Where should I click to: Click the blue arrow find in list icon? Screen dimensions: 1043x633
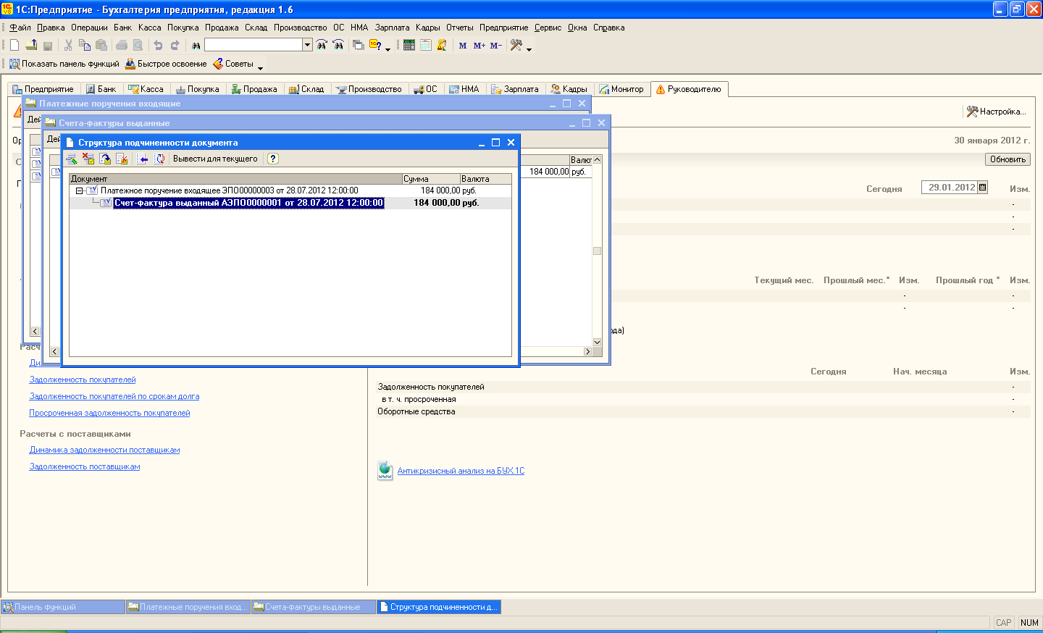tap(143, 159)
